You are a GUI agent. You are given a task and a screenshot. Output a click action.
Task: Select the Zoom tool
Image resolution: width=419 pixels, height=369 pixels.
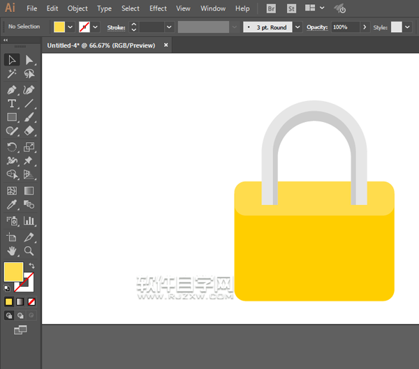tap(29, 250)
